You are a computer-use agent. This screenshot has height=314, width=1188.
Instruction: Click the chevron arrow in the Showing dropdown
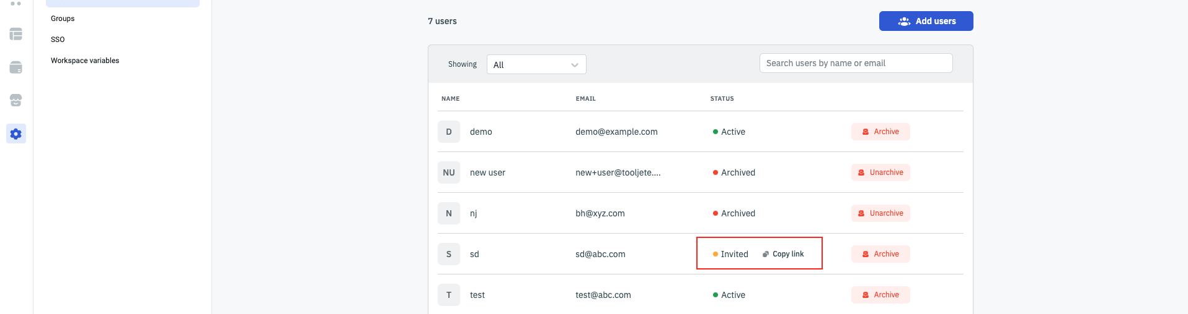point(575,65)
